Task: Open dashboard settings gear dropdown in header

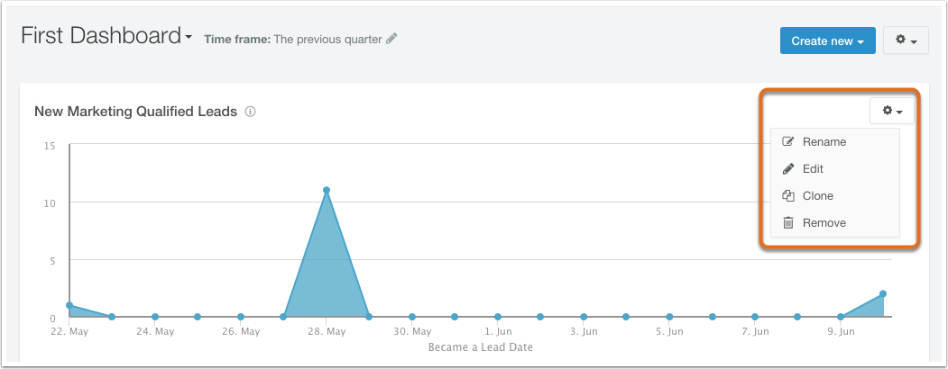Action: [x=906, y=40]
